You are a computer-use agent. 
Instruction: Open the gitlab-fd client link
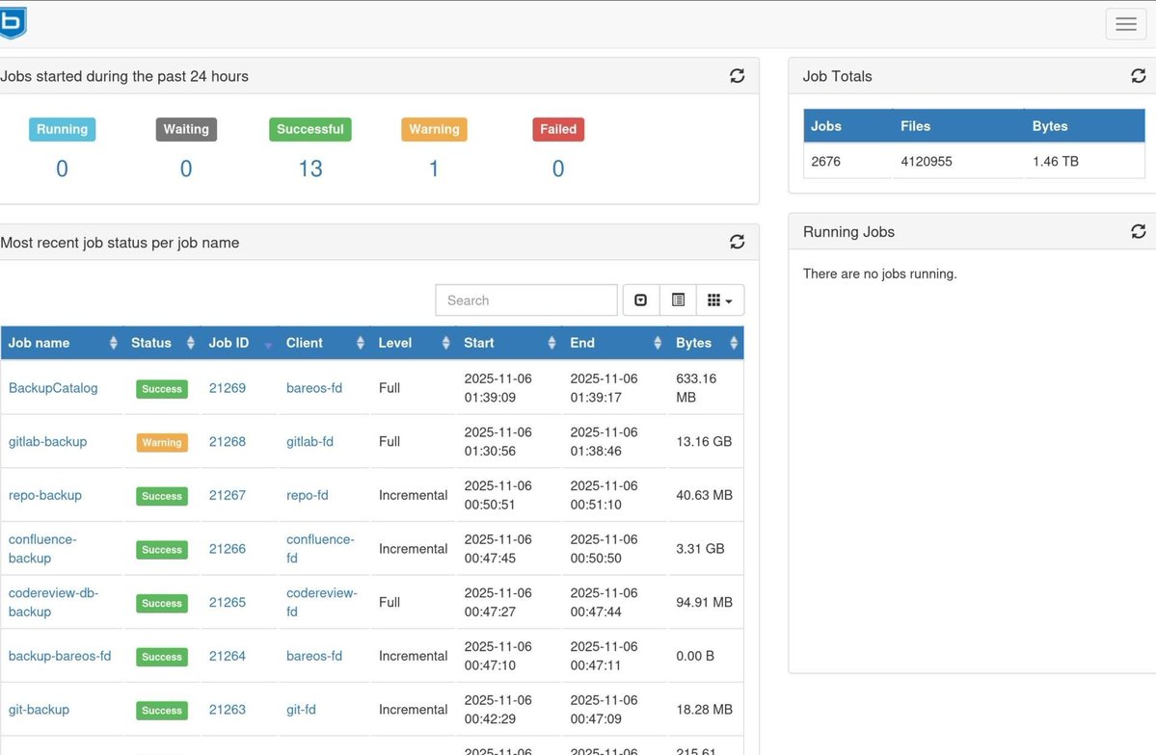[x=309, y=441]
